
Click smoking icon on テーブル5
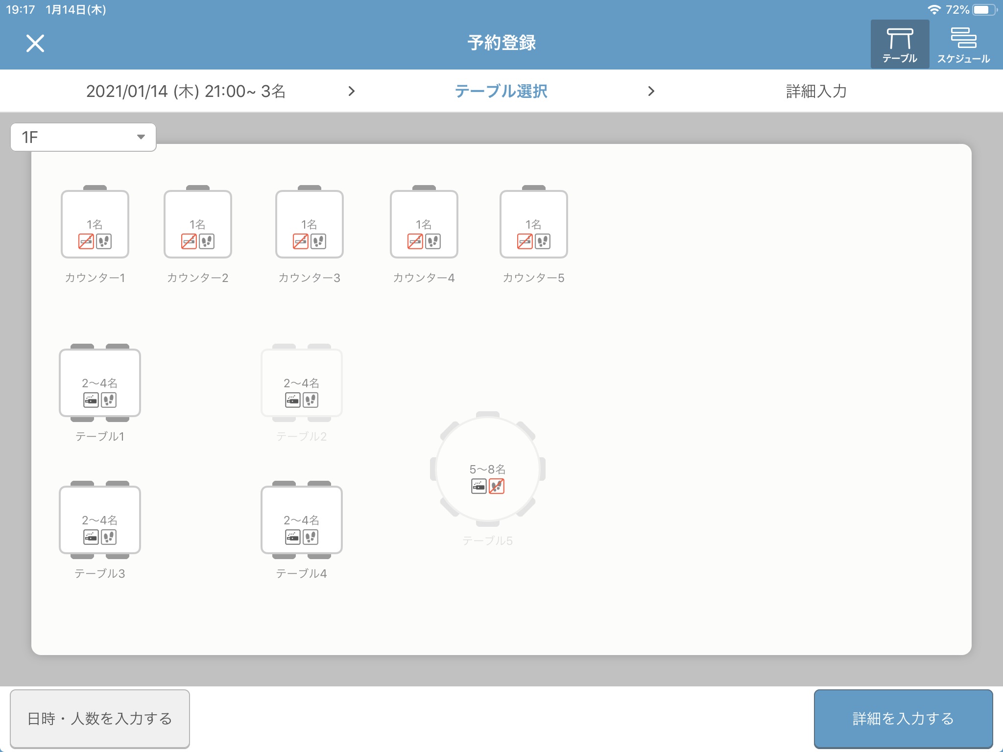coord(479,486)
